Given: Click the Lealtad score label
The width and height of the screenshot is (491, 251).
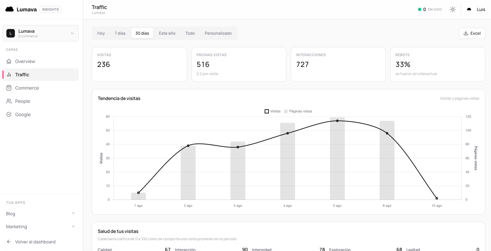Looking at the screenshot, I should (x=413, y=249).
